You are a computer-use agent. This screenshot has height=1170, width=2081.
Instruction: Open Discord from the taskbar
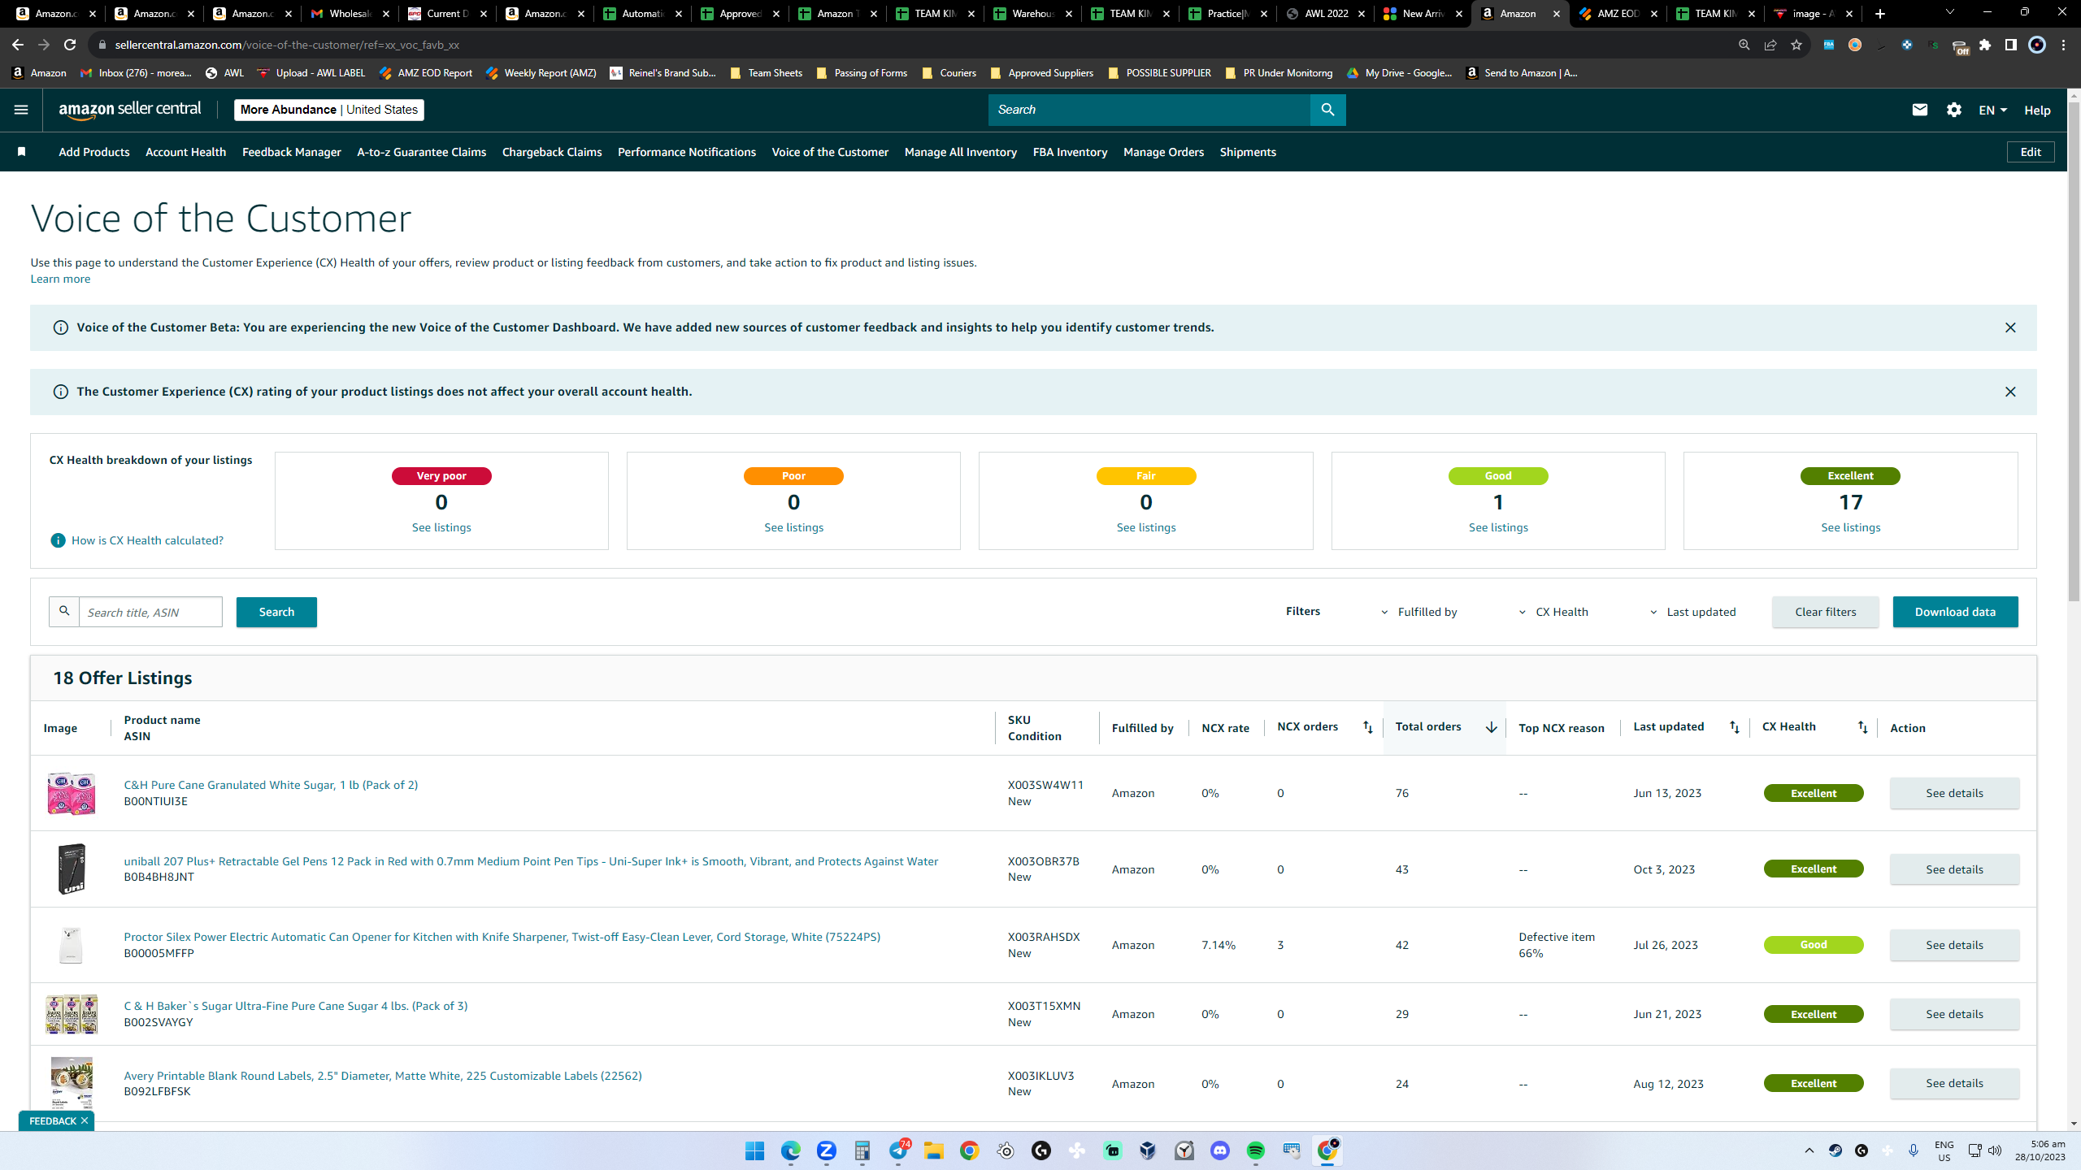[x=1219, y=1150]
